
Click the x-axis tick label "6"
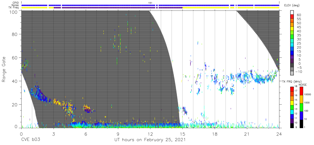pos(86,135)
